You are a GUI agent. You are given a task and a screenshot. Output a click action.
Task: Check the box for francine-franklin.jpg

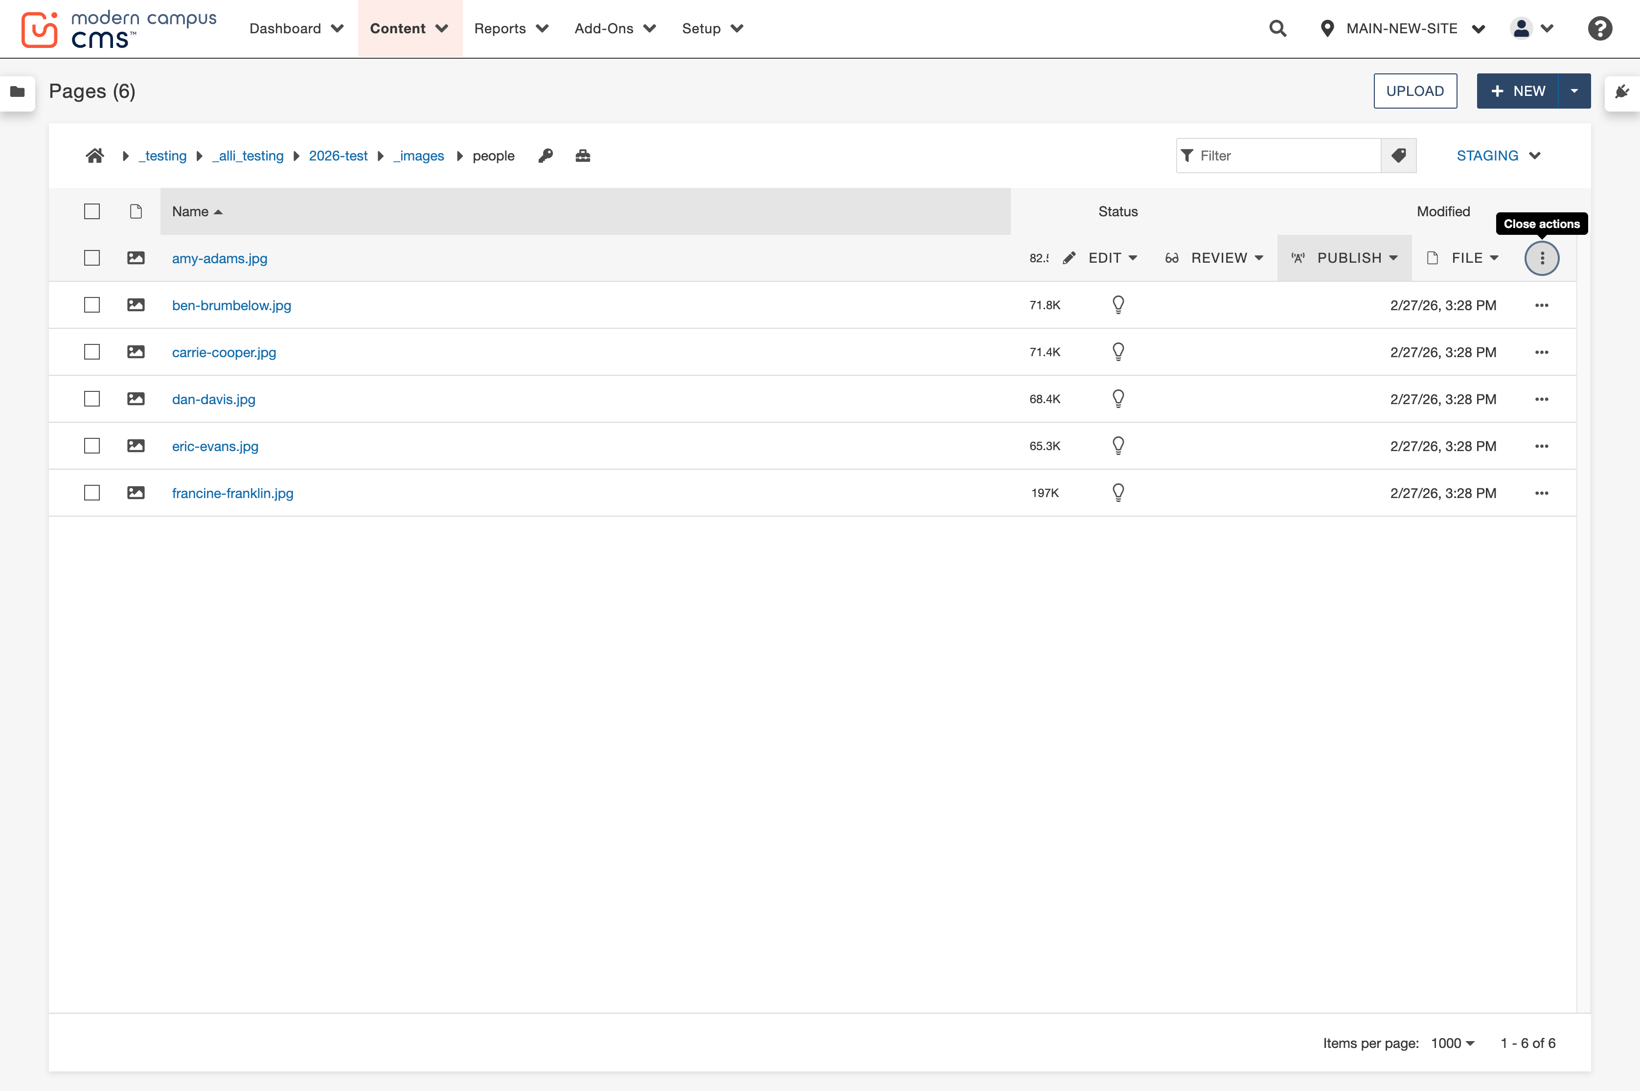pos(92,493)
